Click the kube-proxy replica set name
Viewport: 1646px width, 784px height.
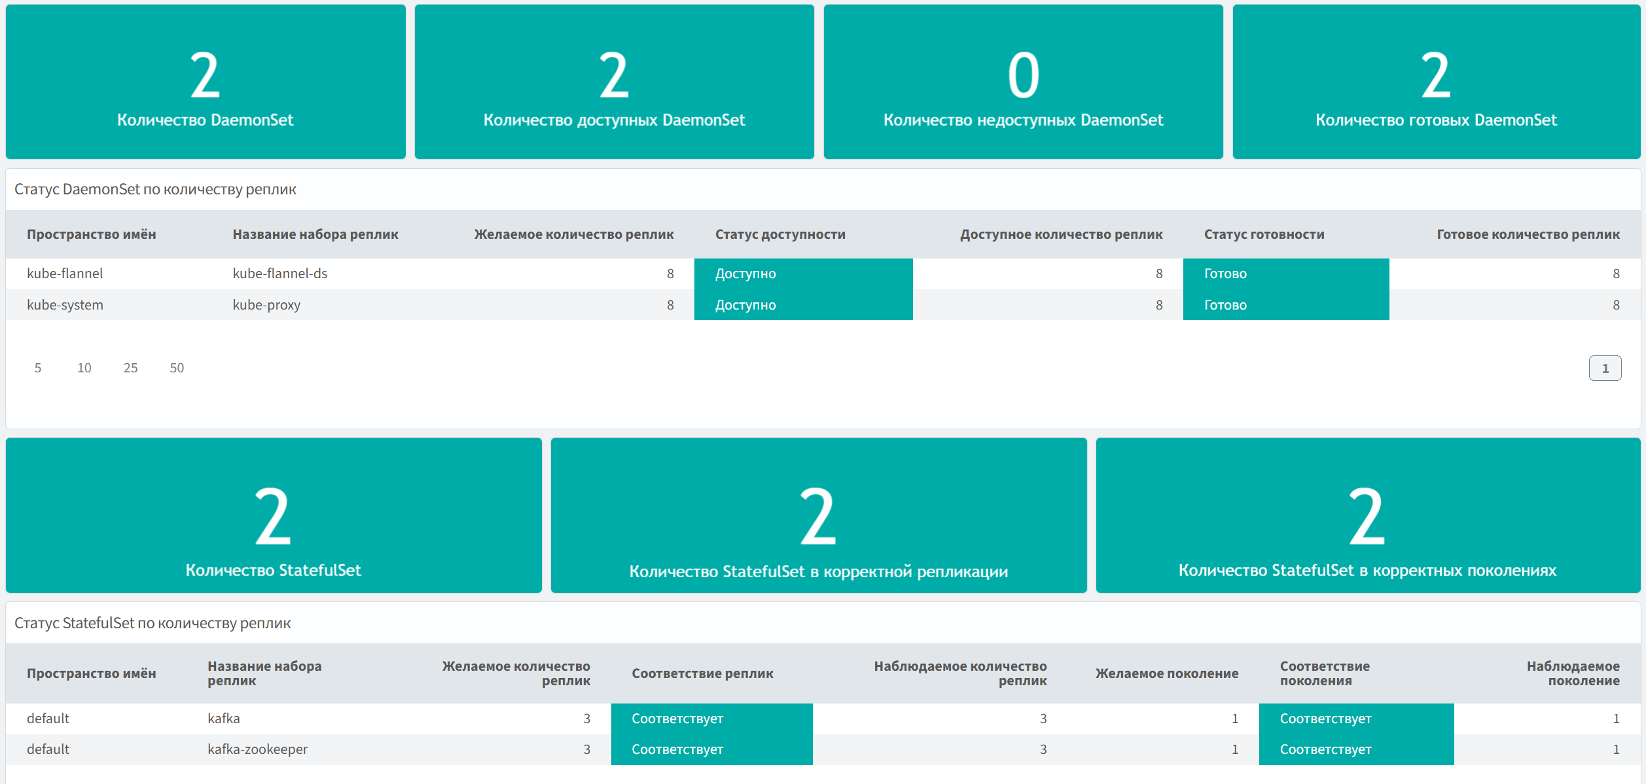coord(266,305)
